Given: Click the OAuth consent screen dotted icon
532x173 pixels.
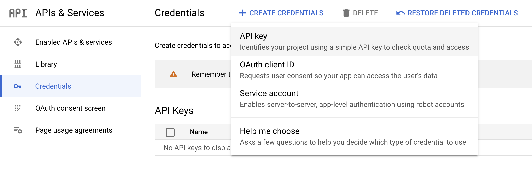Looking at the screenshot, I should click(18, 108).
